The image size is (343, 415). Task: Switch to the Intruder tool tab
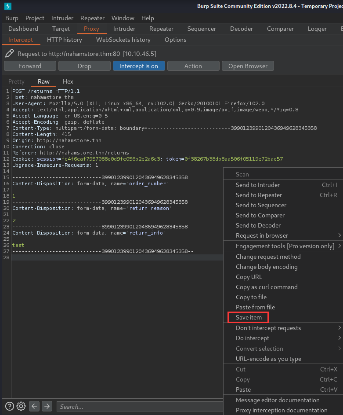(x=124, y=29)
